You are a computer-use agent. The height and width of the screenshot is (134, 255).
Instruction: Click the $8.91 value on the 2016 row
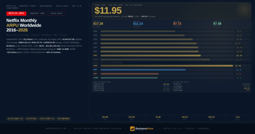239,32
